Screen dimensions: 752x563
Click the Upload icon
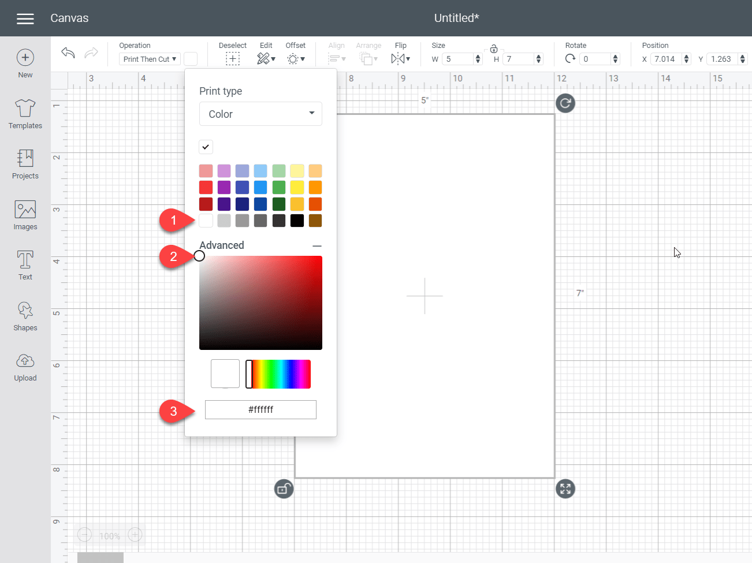[25, 361]
